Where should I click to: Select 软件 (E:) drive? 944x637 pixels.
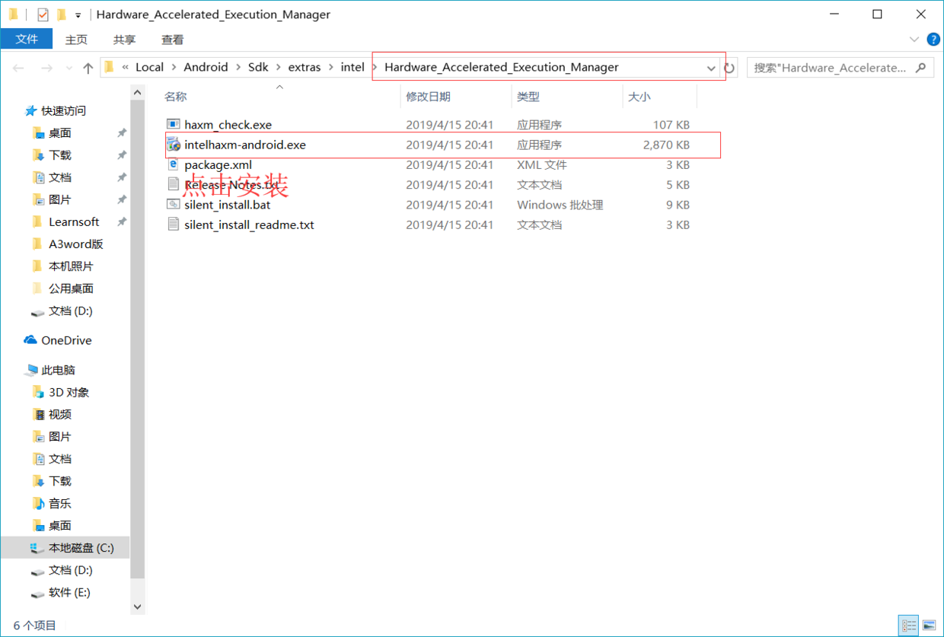(x=70, y=592)
